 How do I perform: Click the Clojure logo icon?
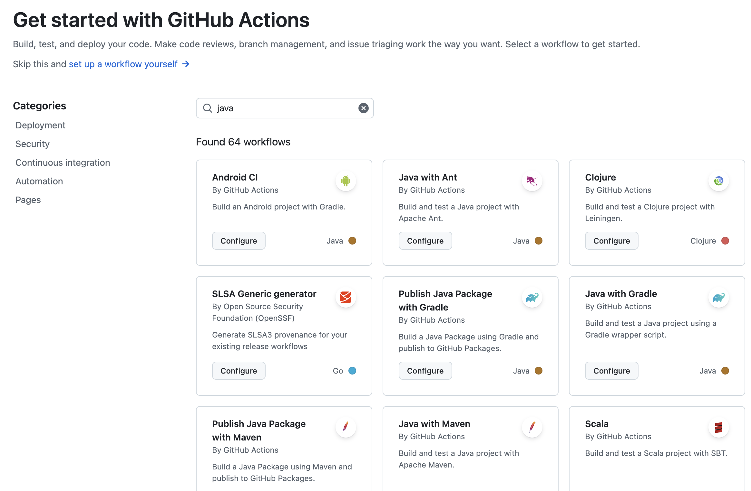(718, 181)
